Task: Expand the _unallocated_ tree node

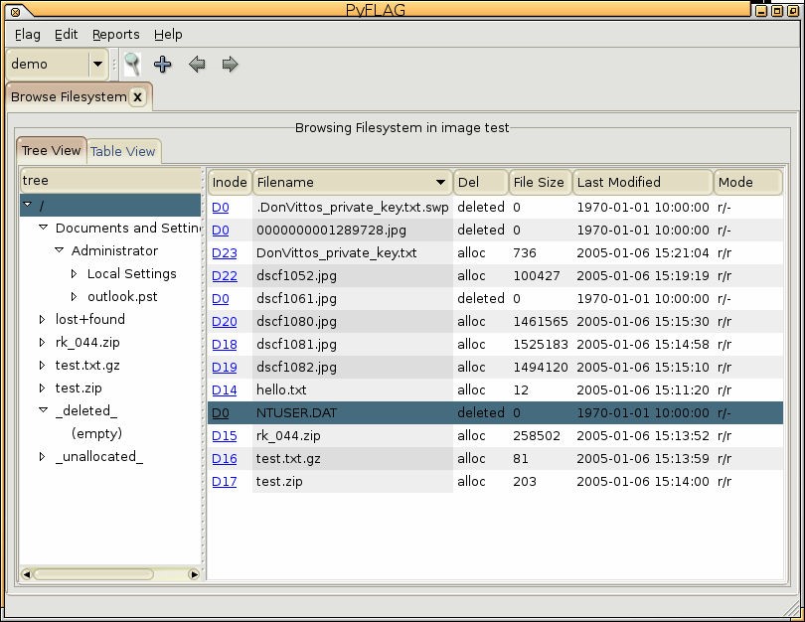Action: click(43, 457)
